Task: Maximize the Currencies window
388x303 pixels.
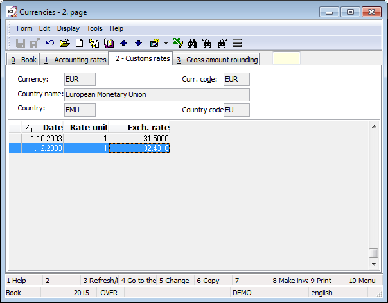Action: point(350,12)
